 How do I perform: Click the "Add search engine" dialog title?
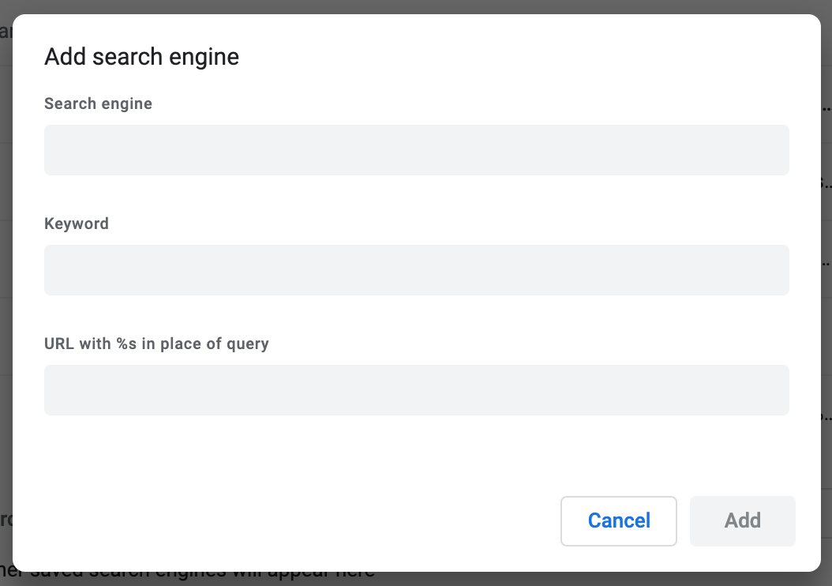click(141, 56)
